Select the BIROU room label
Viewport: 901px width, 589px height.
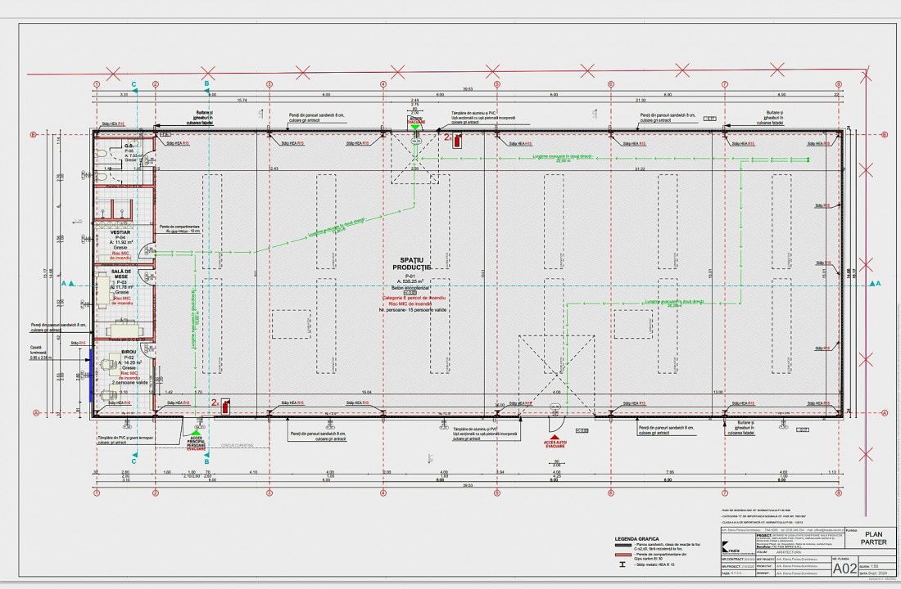129,352
